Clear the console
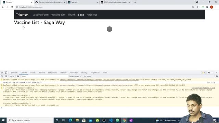Image resolution: width=219 pixels, height=123 pixels. 6,77
